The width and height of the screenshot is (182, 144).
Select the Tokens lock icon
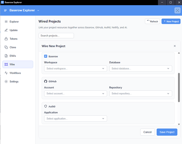[x=6, y=39]
